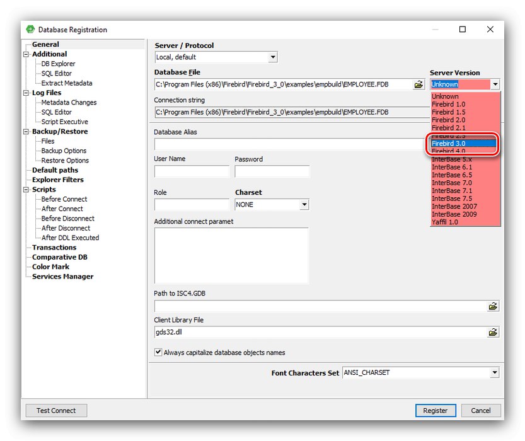Choose InterBase 7.5 from version list
This screenshot has height=441, width=525.
point(465,198)
